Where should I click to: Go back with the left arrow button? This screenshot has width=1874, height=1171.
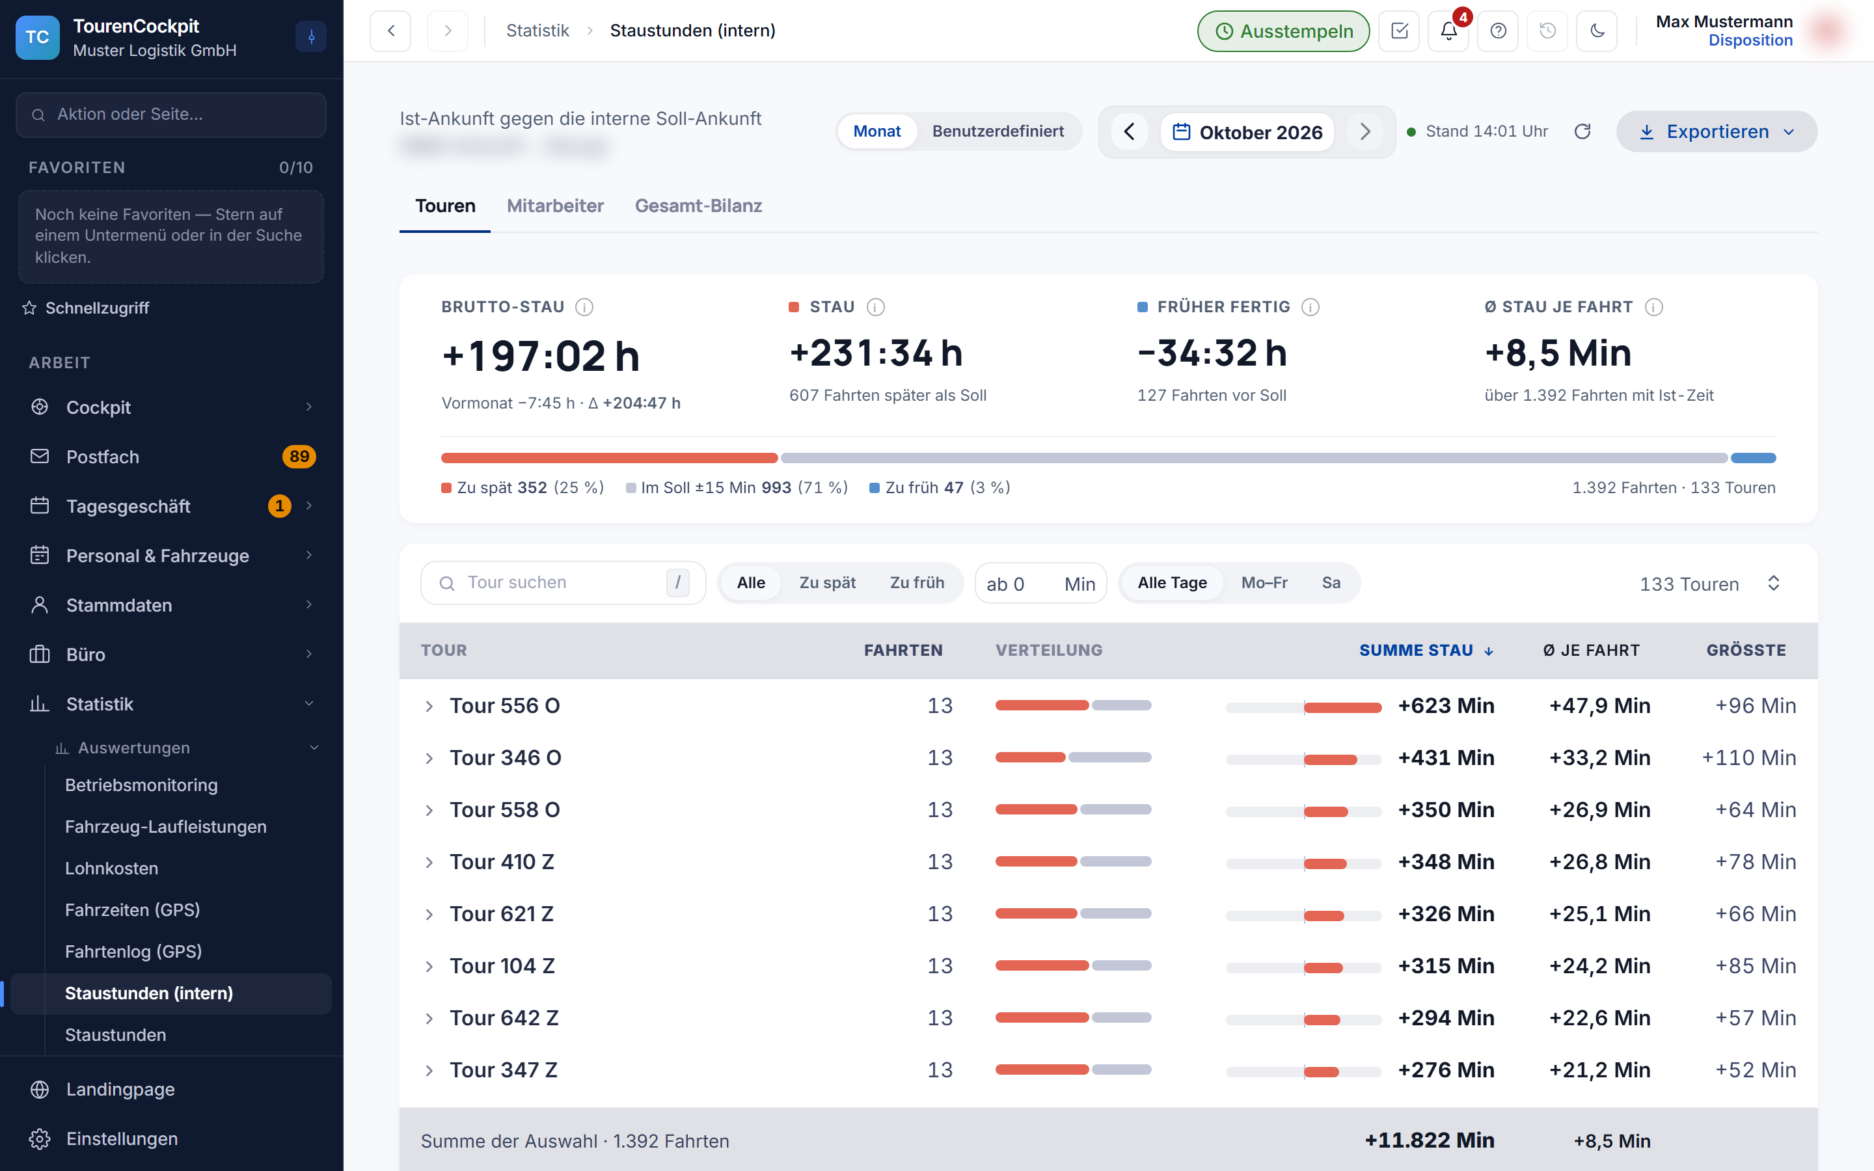(x=390, y=31)
